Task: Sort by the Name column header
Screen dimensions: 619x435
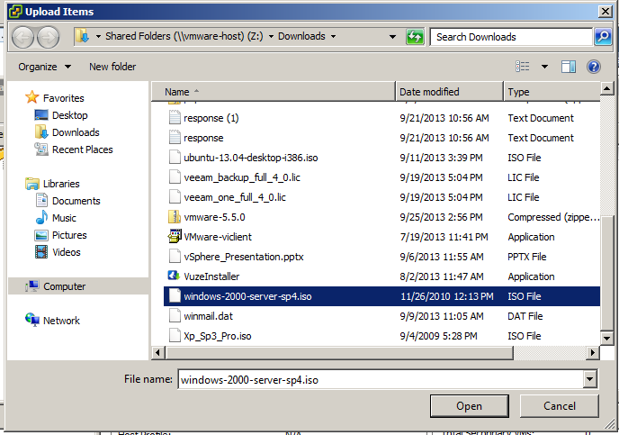Action: (274, 92)
